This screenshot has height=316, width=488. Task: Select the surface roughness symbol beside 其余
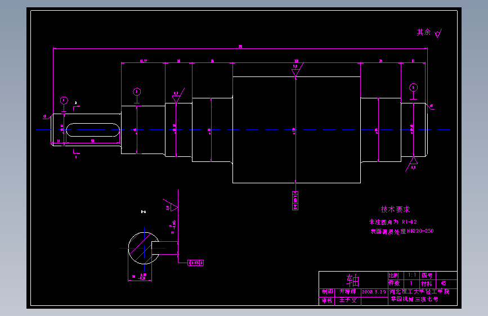pyautogui.click(x=438, y=33)
